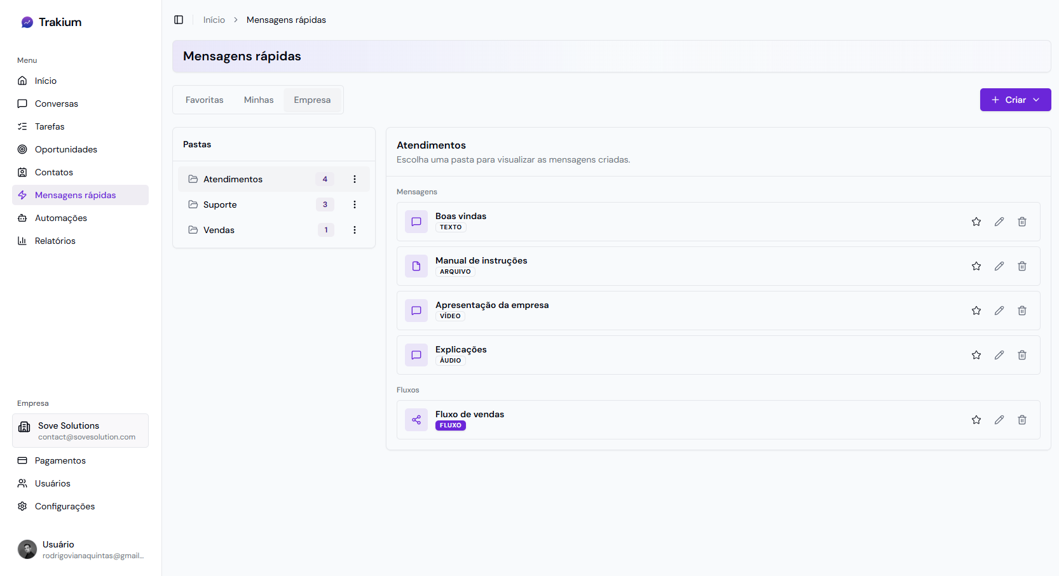This screenshot has width=1059, height=576.
Task: Open three-dot menu for Suporte folder
Action: (x=355, y=204)
